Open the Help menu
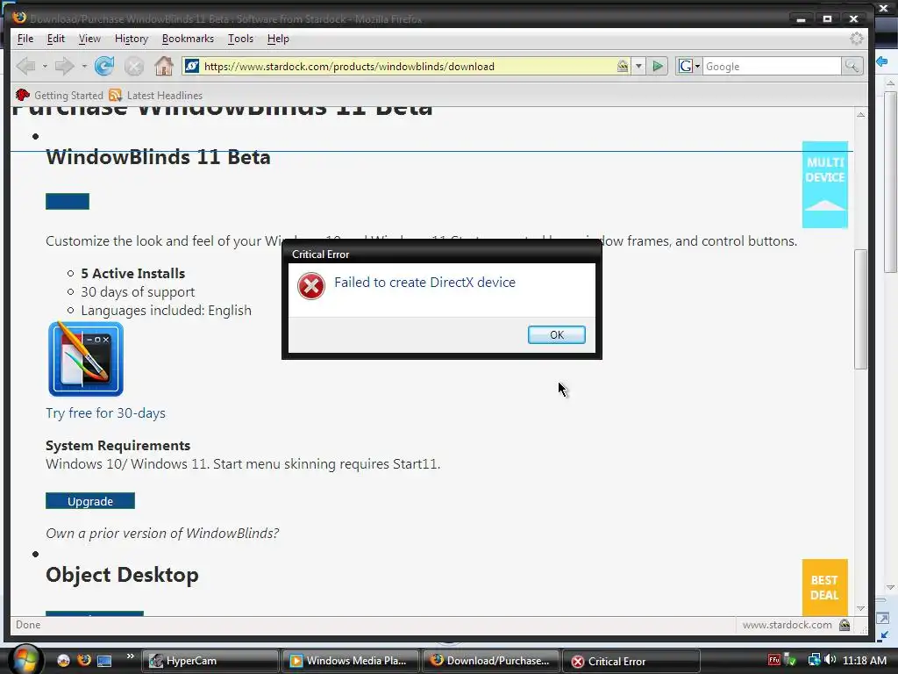 [278, 39]
